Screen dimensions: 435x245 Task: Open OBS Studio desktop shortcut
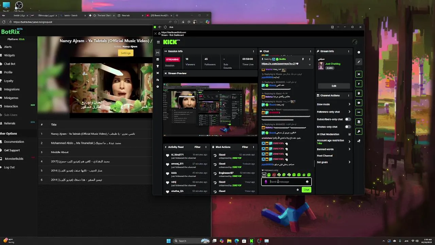click(19, 6)
